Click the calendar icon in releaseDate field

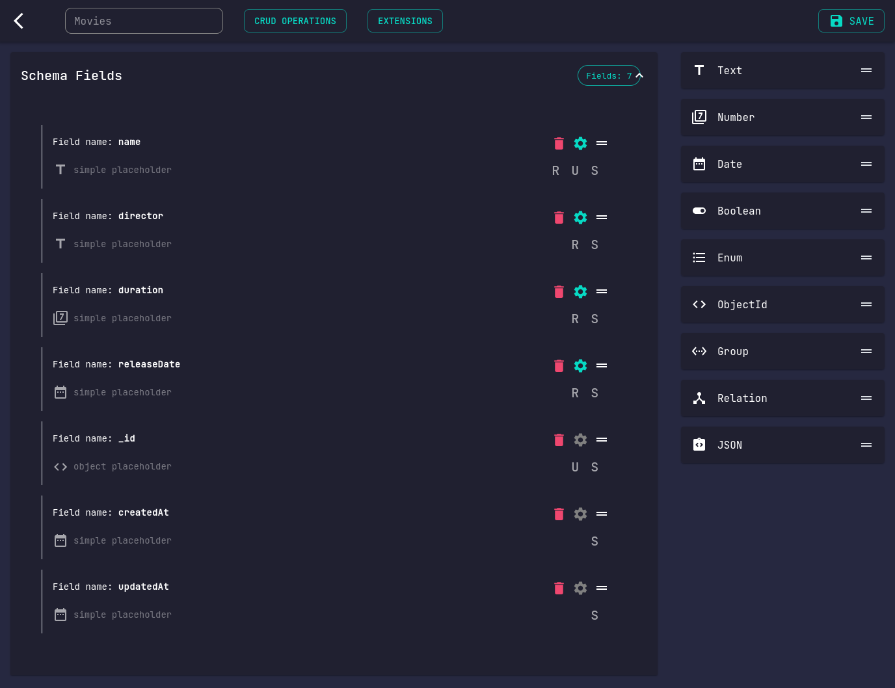pyautogui.click(x=60, y=392)
